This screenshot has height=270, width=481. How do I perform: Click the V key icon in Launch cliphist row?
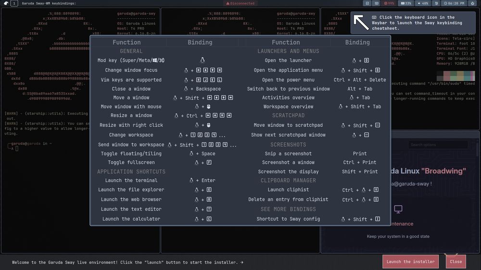[376, 190]
